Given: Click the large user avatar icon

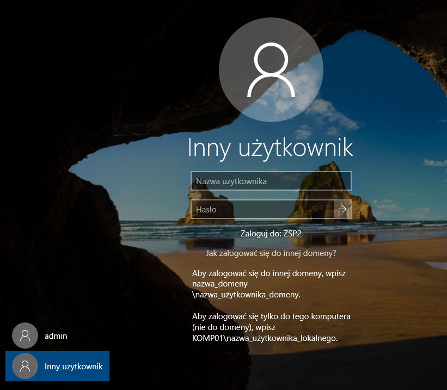Looking at the screenshot, I should (271, 70).
